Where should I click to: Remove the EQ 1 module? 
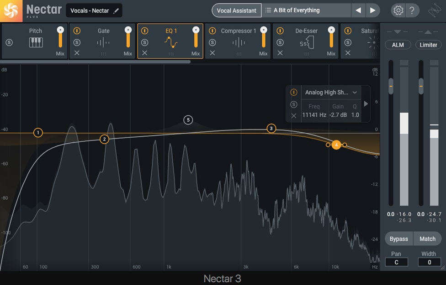[144, 53]
